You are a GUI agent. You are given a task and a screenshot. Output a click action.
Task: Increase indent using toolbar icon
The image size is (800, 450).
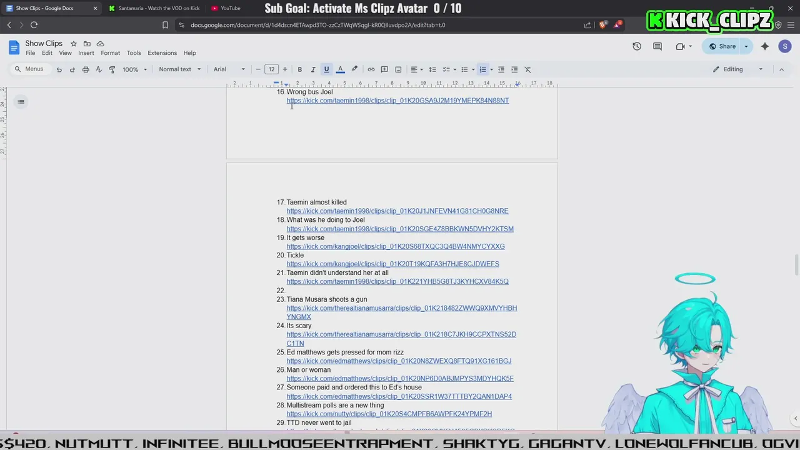click(x=514, y=69)
